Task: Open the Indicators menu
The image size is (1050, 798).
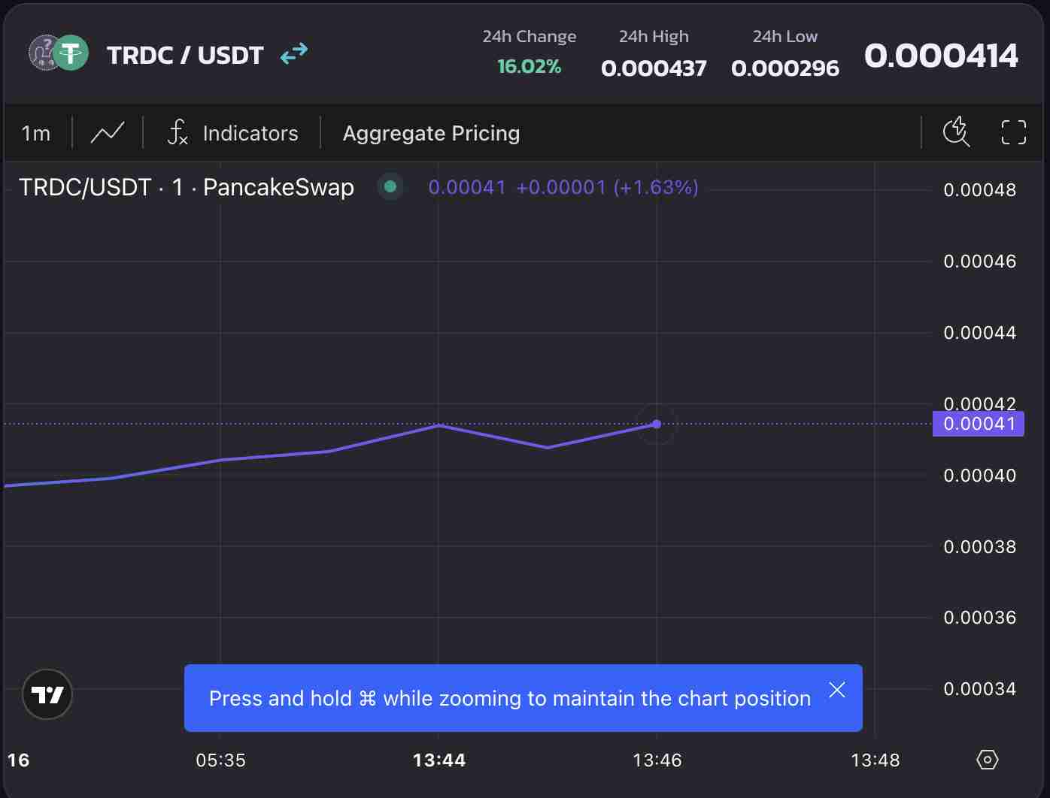Action: (250, 133)
